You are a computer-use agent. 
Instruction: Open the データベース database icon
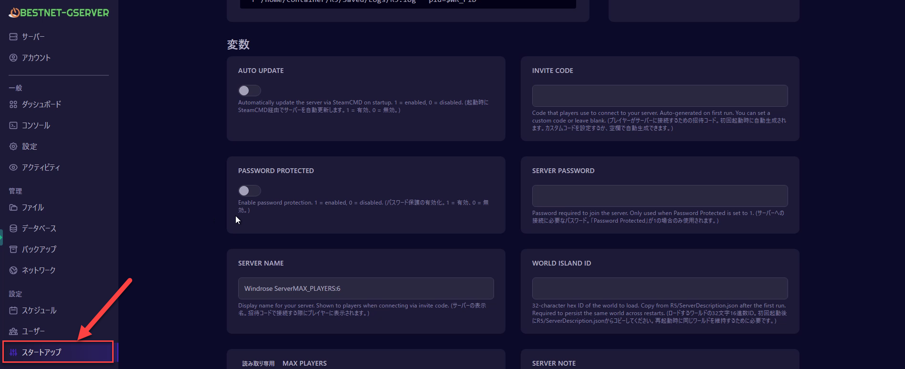(13, 228)
